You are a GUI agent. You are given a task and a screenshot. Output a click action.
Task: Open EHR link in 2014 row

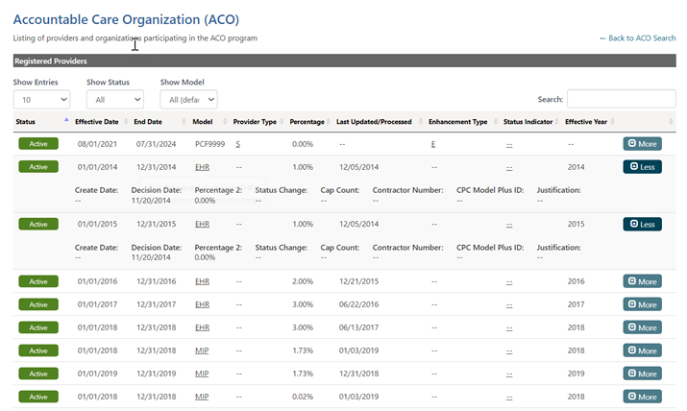pyautogui.click(x=202, y=167)
